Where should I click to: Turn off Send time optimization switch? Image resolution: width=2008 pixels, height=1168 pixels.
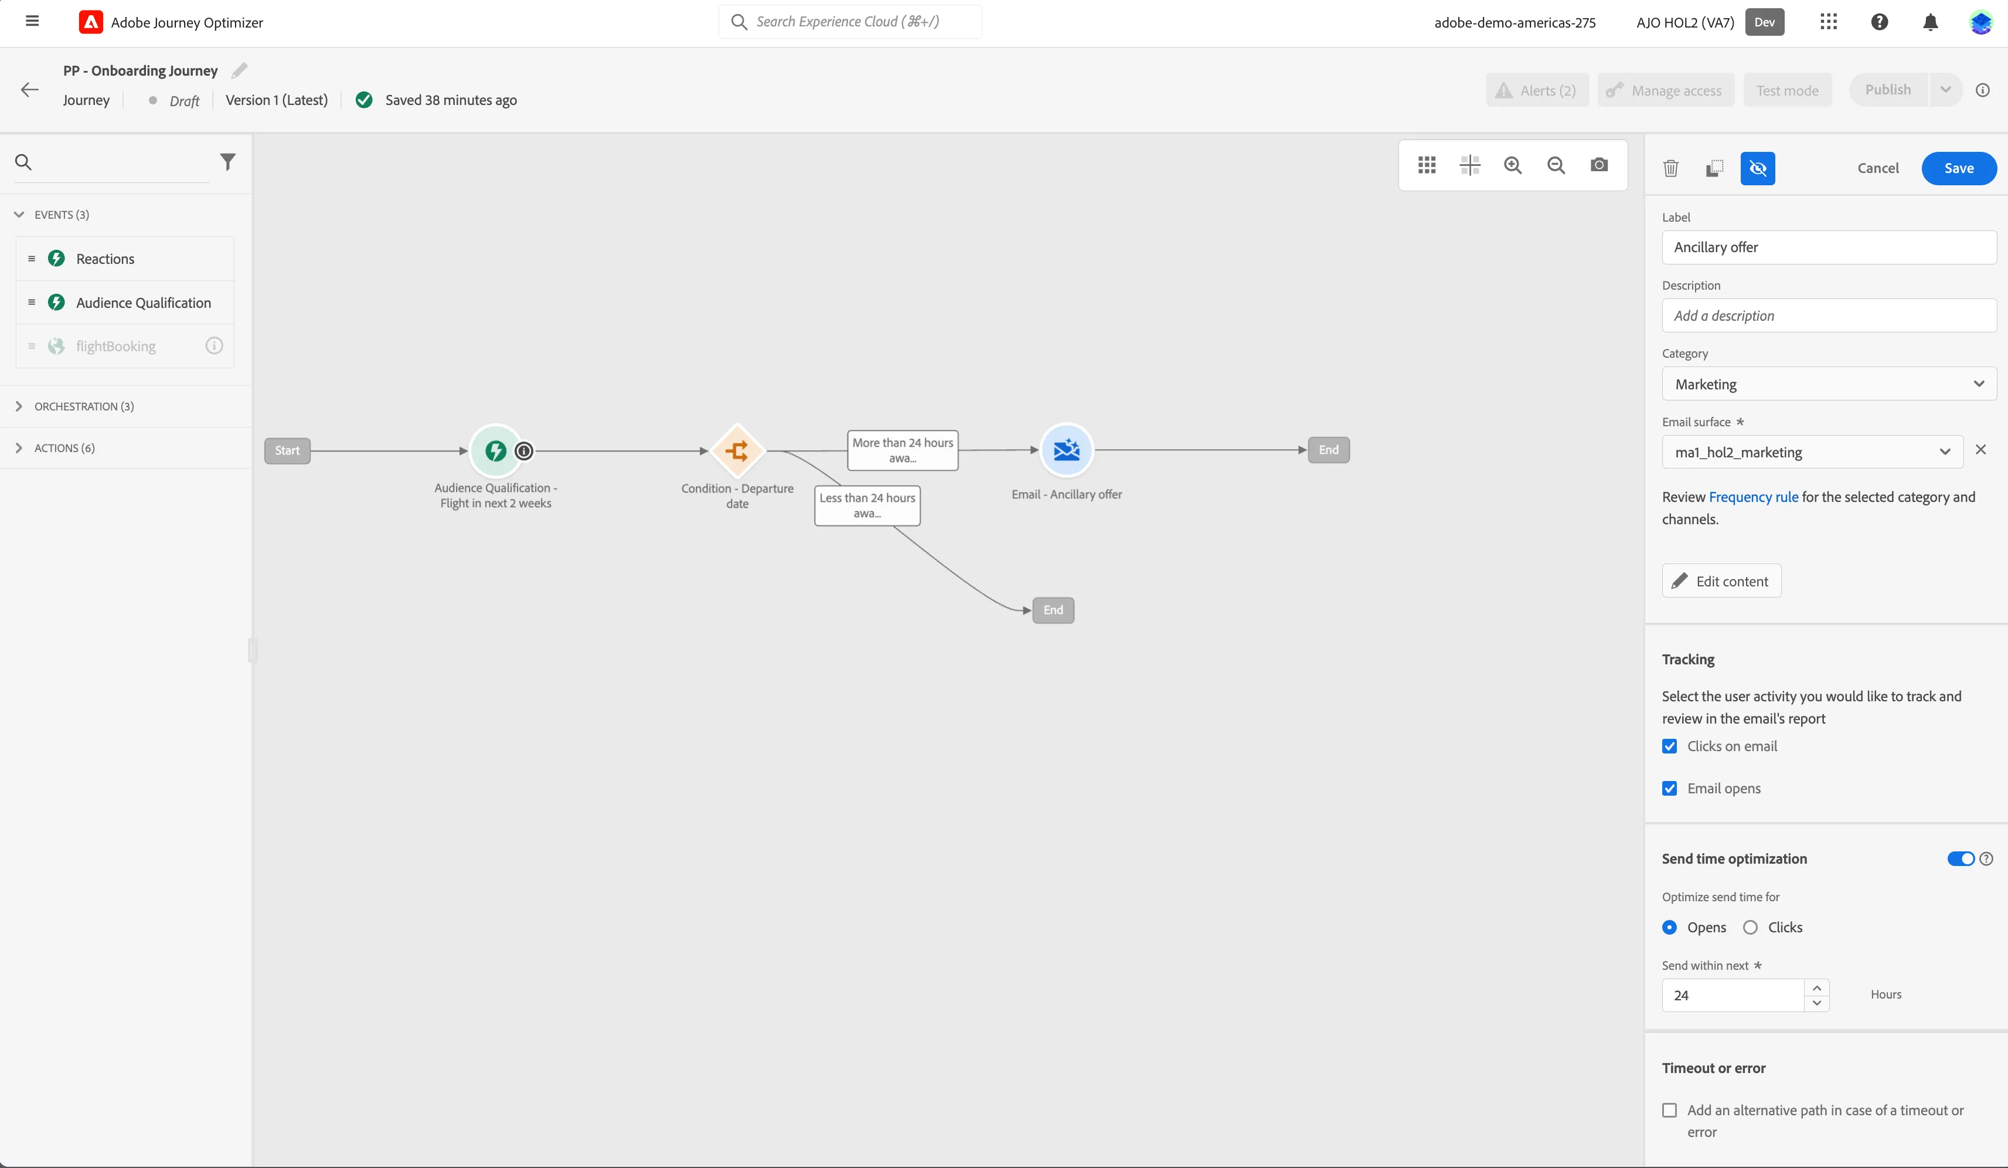click(1960, 858)
